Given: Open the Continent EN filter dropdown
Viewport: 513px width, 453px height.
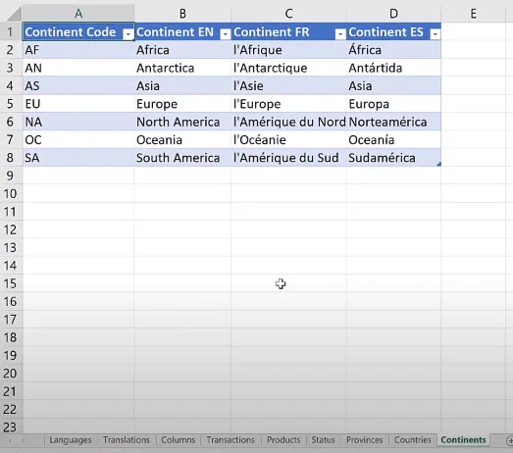Looking at the screenshot, I should tap(225, 34).
